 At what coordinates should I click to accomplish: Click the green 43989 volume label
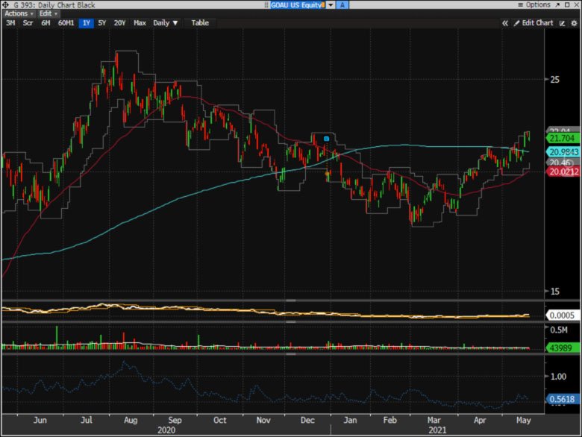[x=563, y=348]
